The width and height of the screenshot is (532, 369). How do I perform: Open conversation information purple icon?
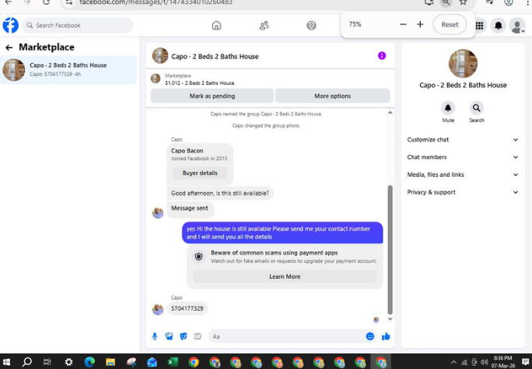point(382,56)
